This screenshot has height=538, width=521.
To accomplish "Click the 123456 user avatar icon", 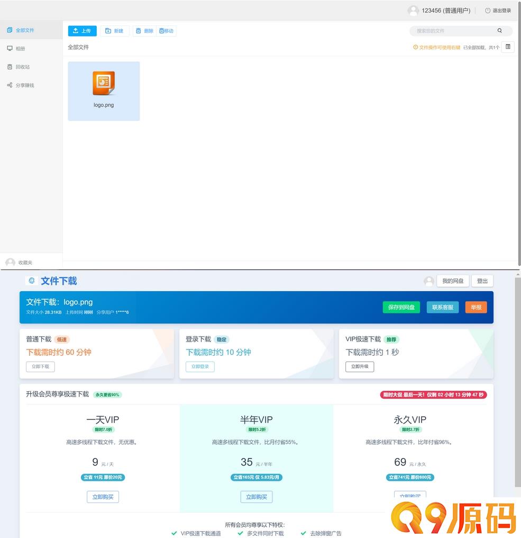I will [413, 11].
